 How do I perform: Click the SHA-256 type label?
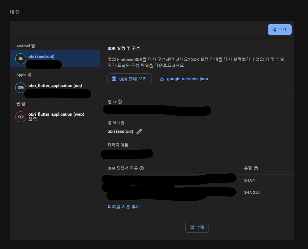tap(252, 193)
